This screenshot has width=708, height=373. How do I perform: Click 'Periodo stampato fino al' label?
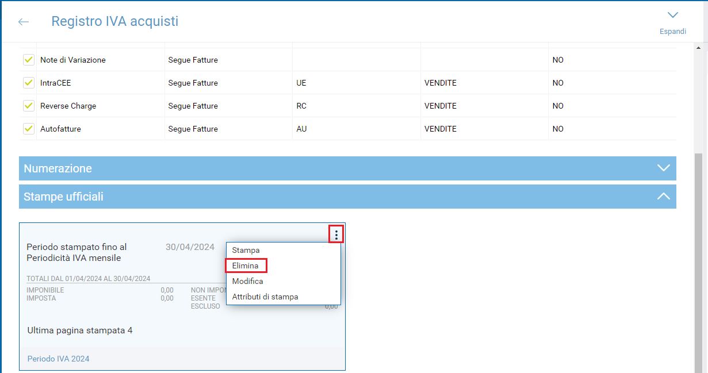(x=76, y=247)
